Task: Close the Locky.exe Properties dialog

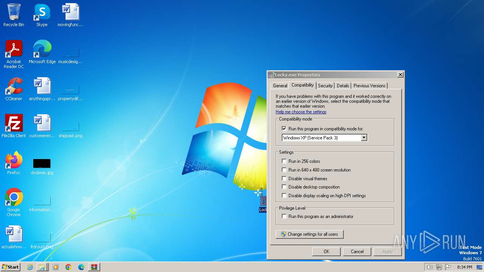Action: 400,75
